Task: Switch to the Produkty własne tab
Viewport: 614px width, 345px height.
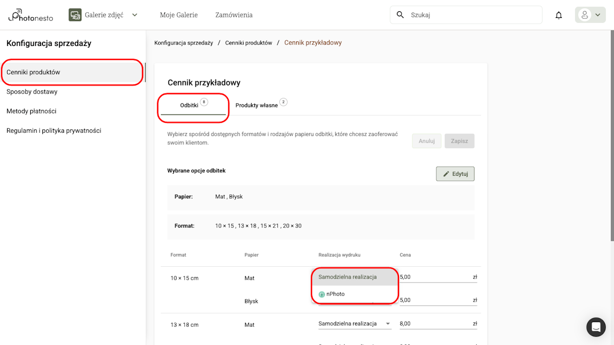Action: [257, 104]
